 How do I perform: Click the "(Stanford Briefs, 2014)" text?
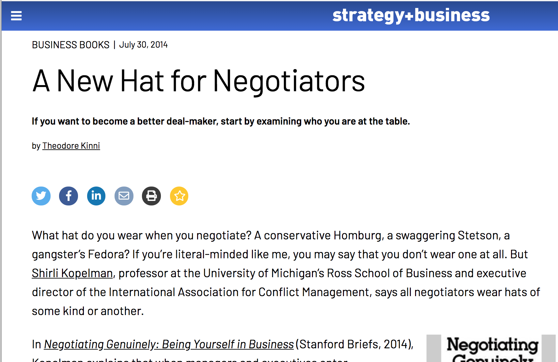355,344
